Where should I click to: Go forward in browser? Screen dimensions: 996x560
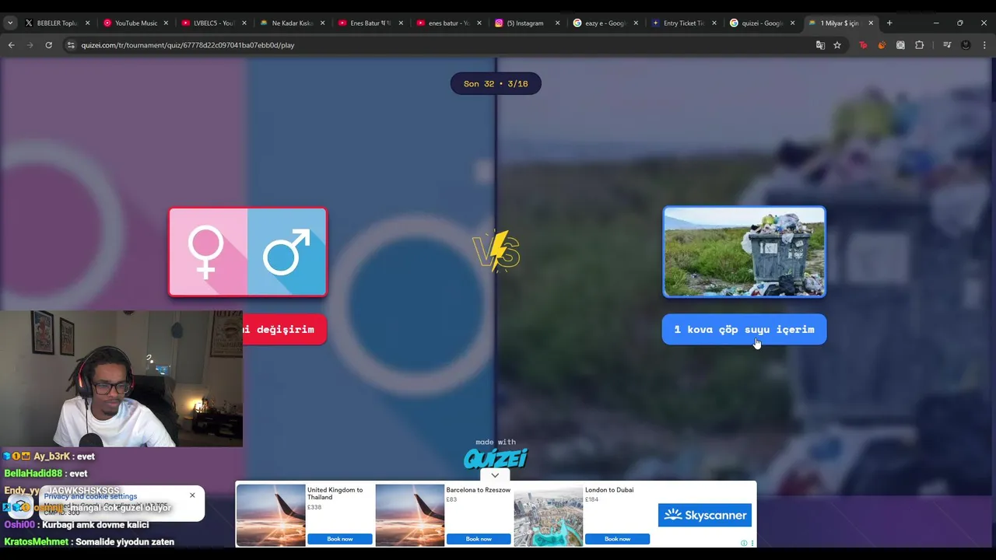pos(30,45)
